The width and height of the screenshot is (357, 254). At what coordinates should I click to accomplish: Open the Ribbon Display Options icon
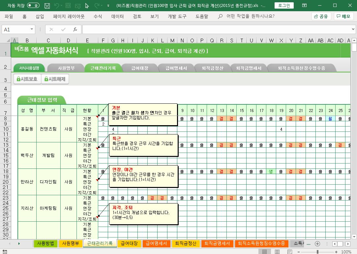pyautogui.click(x=304, y=6)
